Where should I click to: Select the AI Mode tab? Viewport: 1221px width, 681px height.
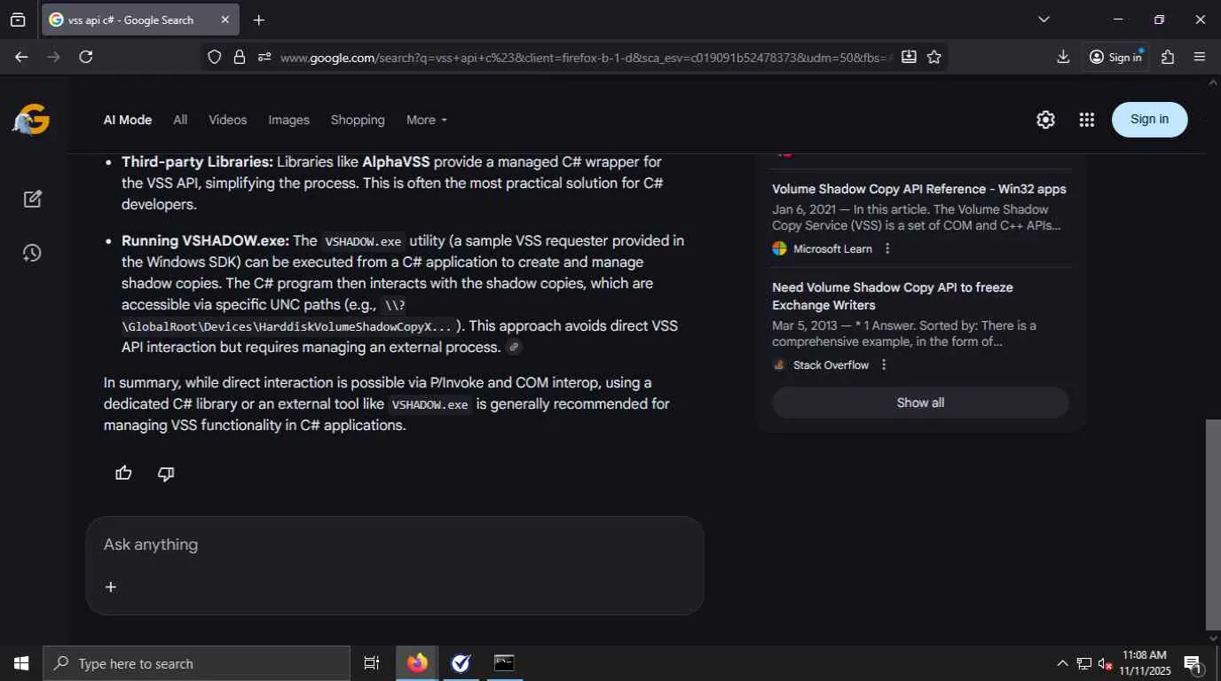128,120
